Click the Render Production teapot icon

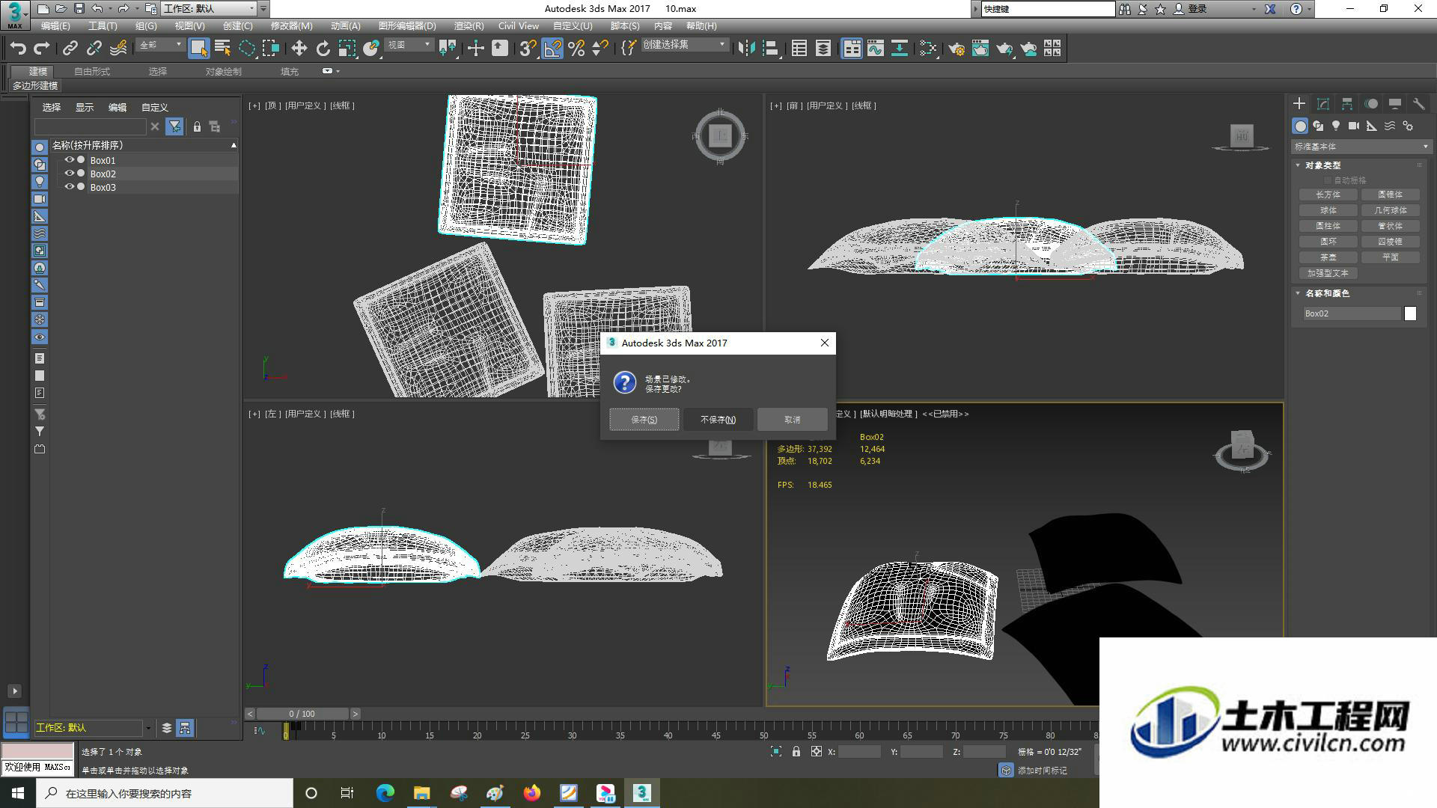coord(1004,49)
